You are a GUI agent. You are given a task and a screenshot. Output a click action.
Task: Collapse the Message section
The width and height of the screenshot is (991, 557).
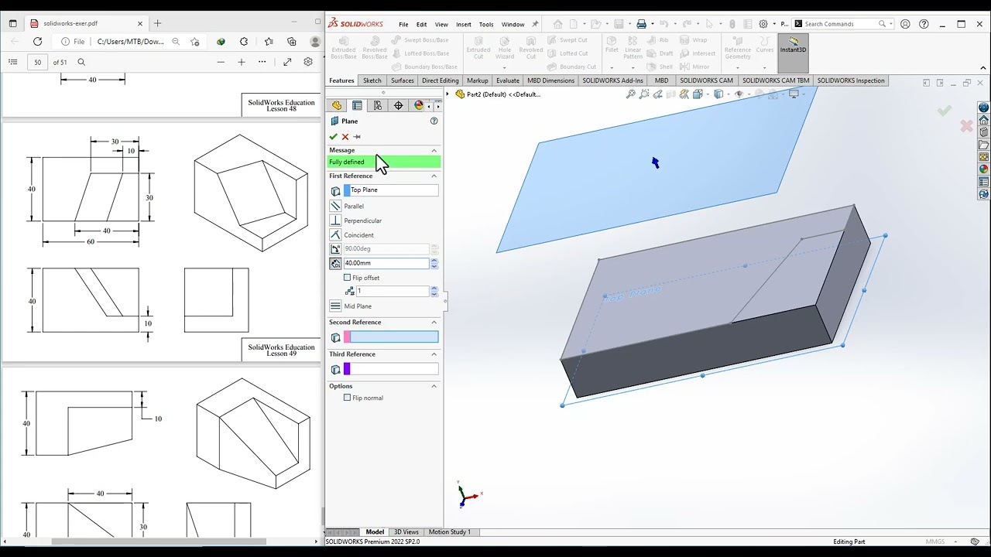(434, 150)
